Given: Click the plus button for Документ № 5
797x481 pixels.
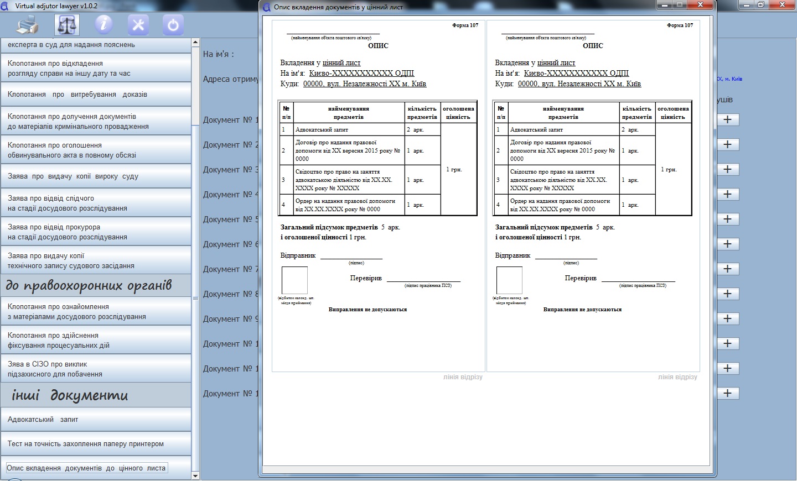Looking at the screenshot, I should [728, 219].
